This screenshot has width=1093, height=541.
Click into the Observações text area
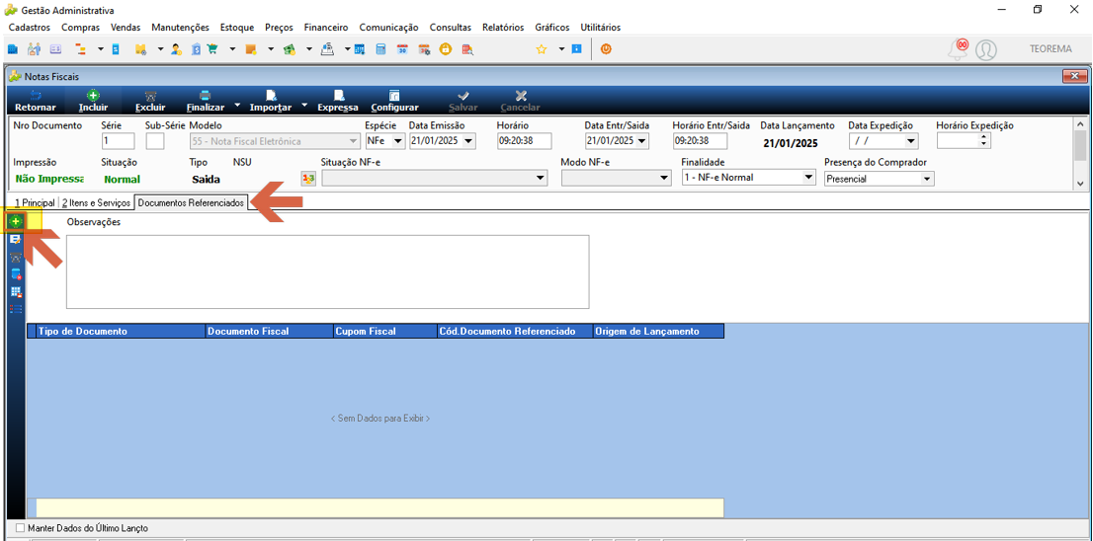[328, 271]
